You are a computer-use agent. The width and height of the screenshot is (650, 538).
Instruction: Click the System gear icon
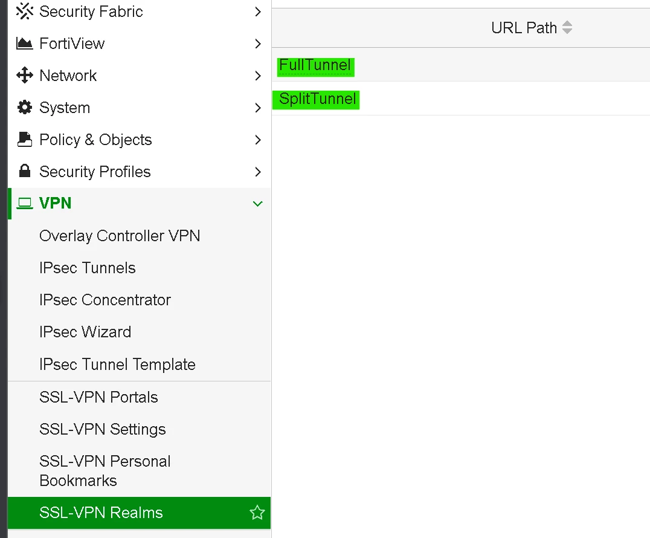(24, 108)
